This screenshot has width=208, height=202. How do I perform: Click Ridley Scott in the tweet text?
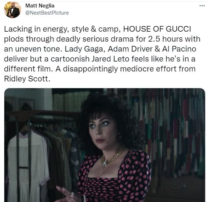click(27, 79)
